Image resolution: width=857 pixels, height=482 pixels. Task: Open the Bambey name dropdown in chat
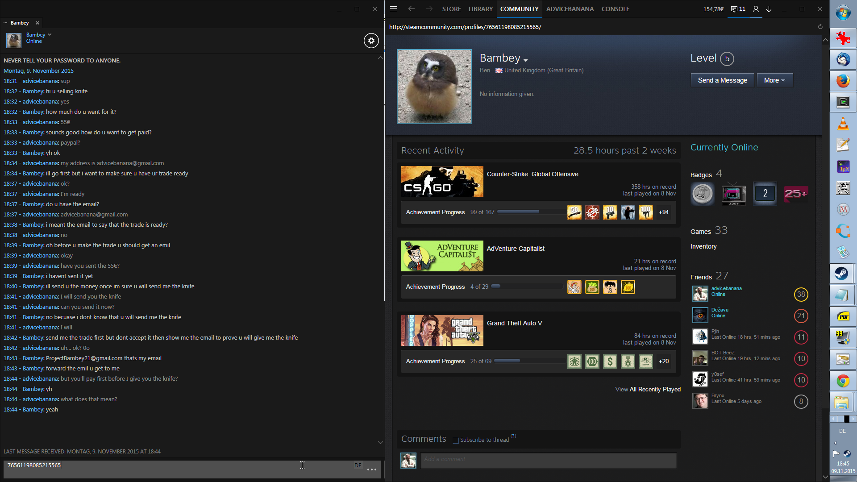click(50, 34)
